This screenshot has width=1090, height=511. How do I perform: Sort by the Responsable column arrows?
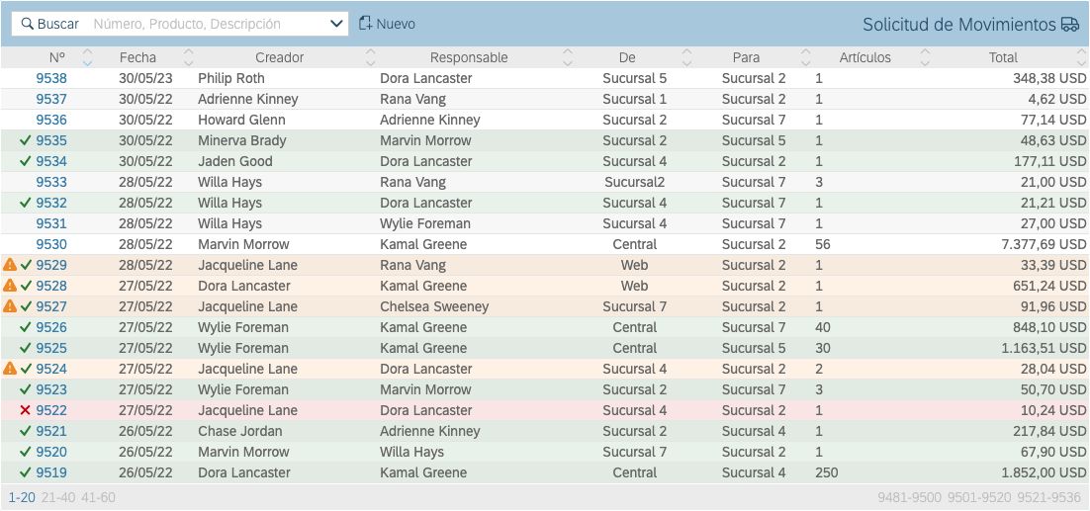567,57
